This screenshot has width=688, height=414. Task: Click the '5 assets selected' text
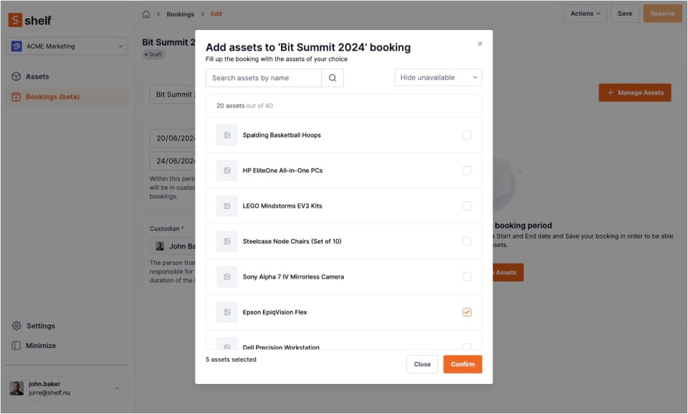pos(231,360)
